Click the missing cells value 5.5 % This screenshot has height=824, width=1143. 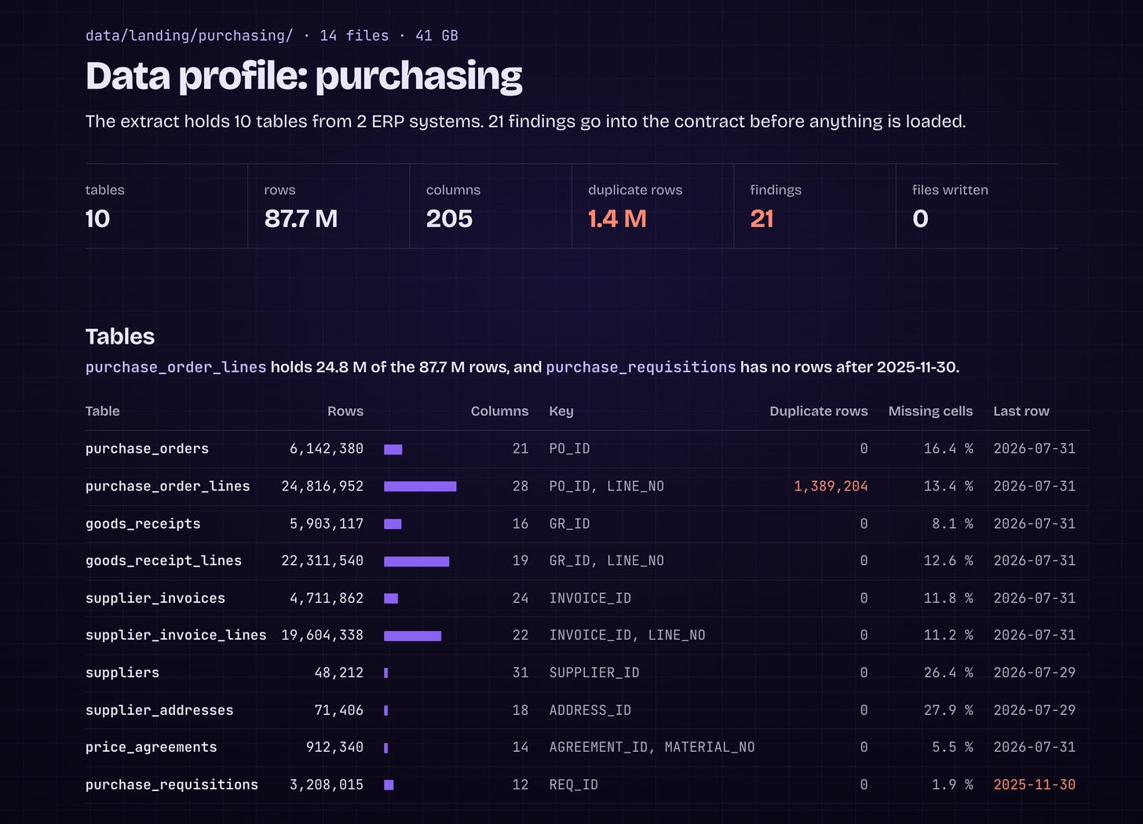pyautogui.click(x=952, y=747)
